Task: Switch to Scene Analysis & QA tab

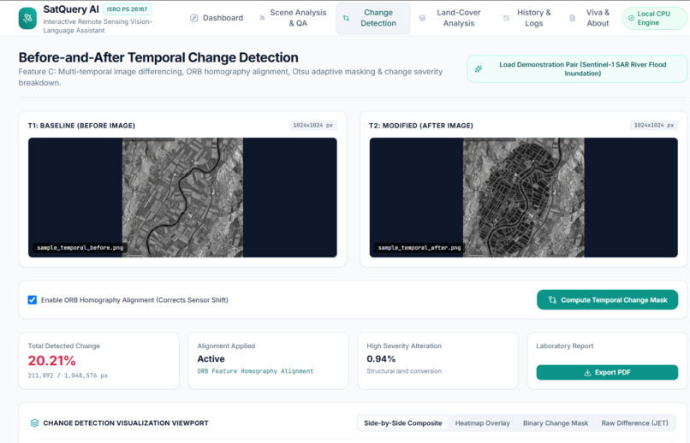Action: [293, 18]
